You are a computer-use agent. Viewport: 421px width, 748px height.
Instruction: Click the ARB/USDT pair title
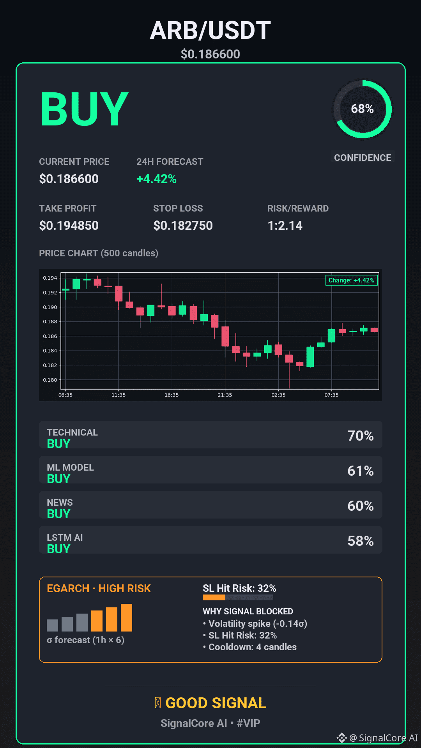[210, 30]
